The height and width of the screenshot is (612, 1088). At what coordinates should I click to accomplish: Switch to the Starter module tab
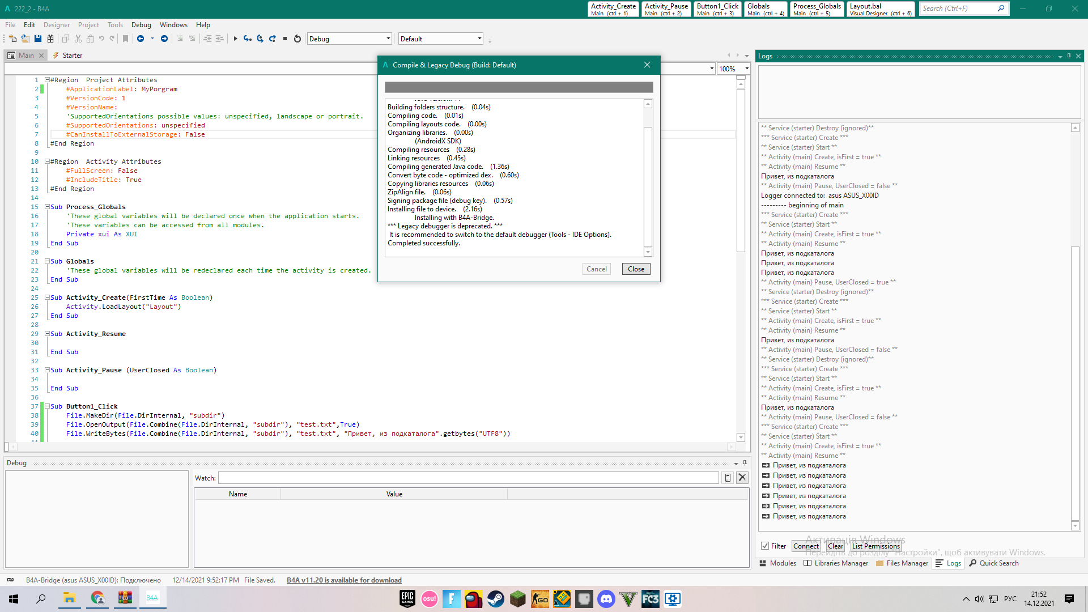73,55
